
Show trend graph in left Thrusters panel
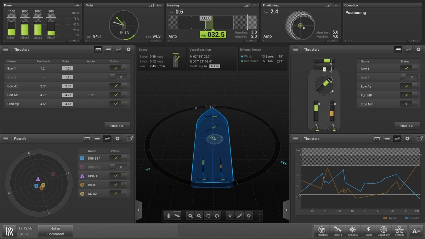click(118, 50)
